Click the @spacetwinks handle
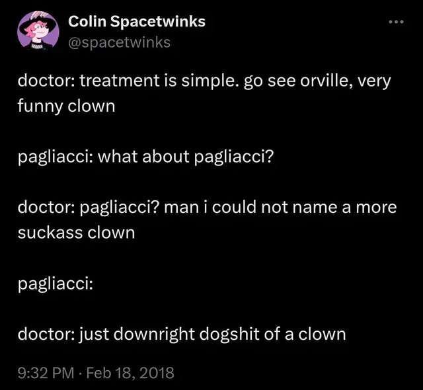Viewport: 423px width, 390px height. click(x=120, y=42)
